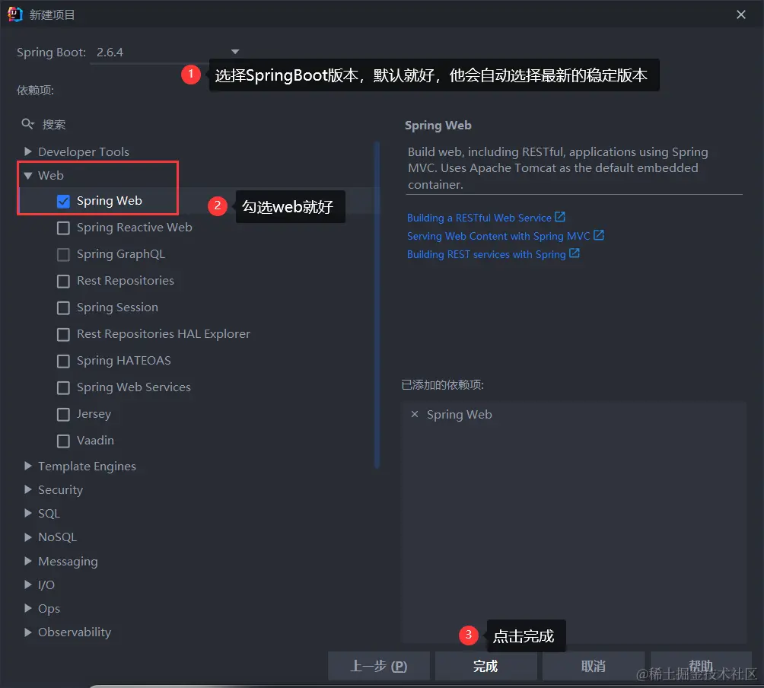Image resolution: width=764 pixels, height=688 pixels.
Task: Click the dependency list vertical scrollbar
Action: tap(377, 304)
